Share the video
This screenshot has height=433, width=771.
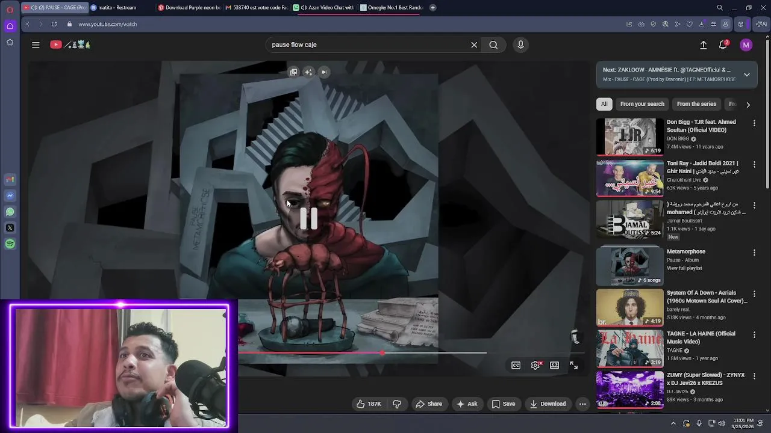coord(429,404)
